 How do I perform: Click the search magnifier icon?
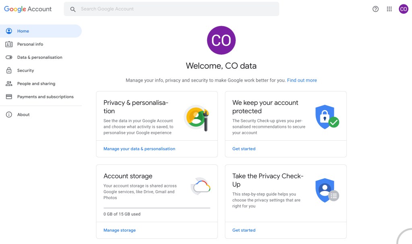click(73, 9)
